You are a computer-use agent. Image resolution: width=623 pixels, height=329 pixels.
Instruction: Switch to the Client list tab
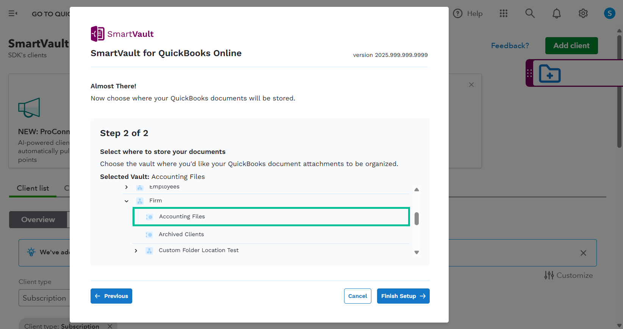tap(33, 188)
